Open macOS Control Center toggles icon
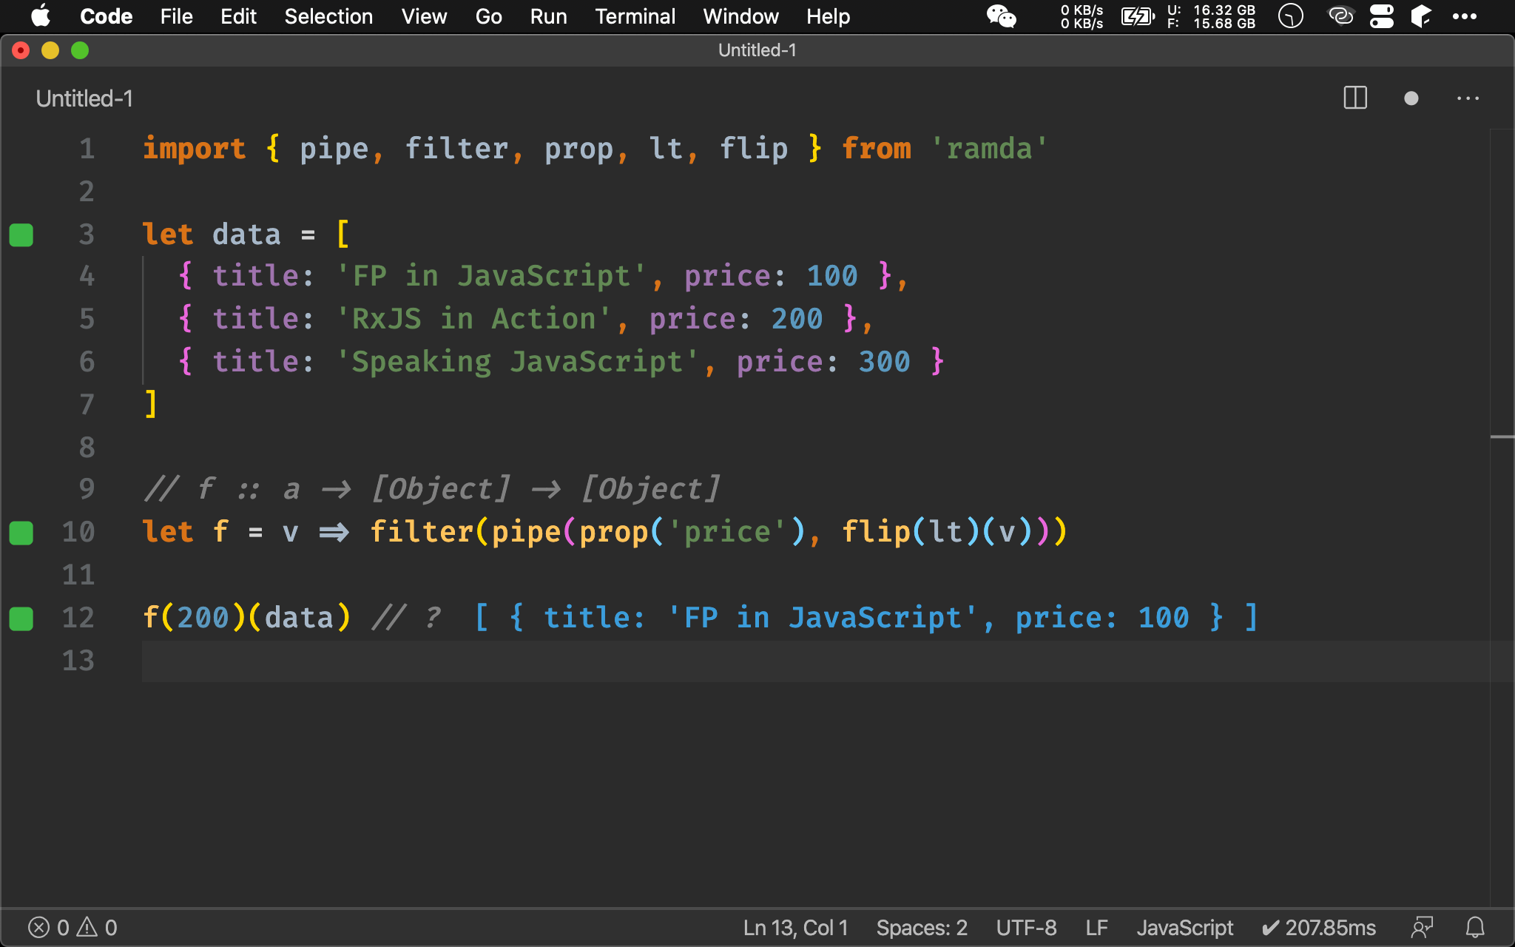 [1381, 16]
